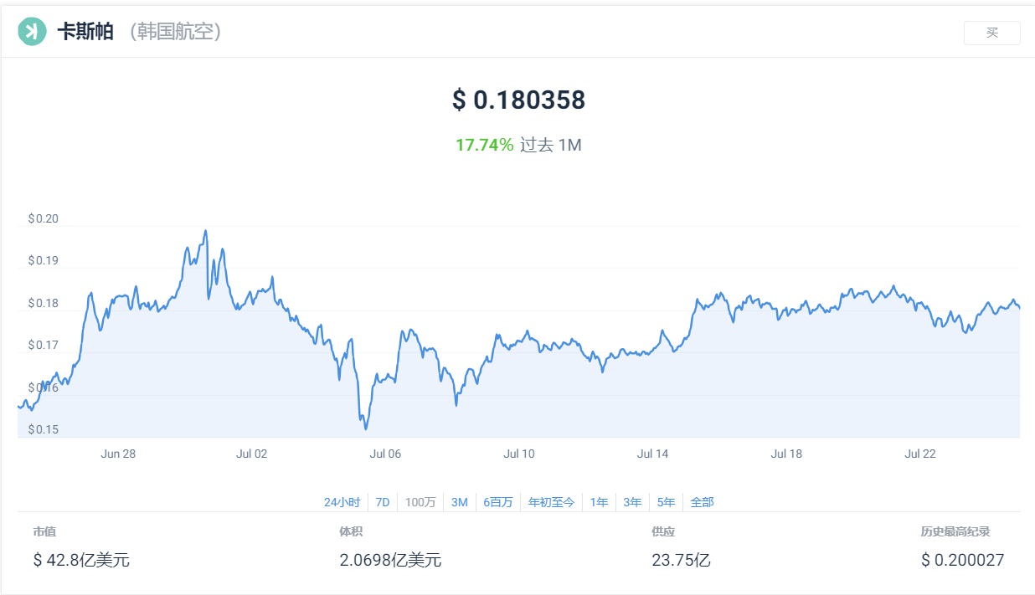
Task: Click the 市值 market cap value
Action: [x=81, y=560]
